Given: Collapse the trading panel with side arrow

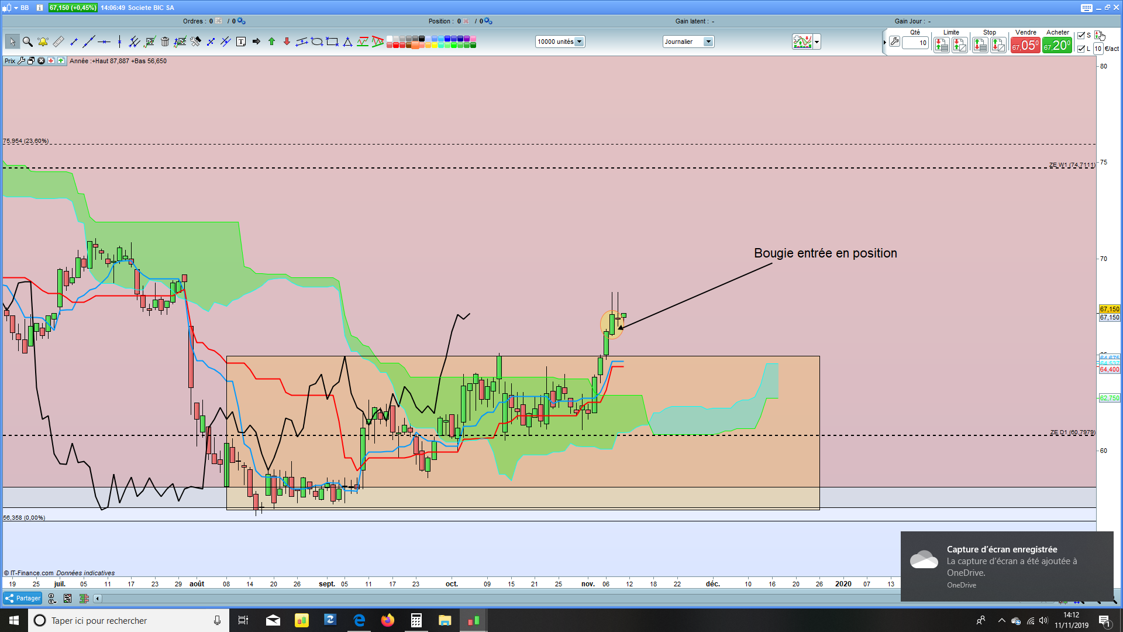Looking at the screenshot, I should click(x=884, y=42).
